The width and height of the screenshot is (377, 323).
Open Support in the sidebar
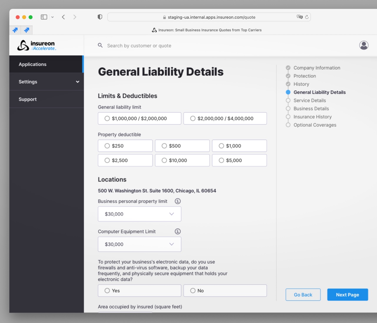pos(47,99)
